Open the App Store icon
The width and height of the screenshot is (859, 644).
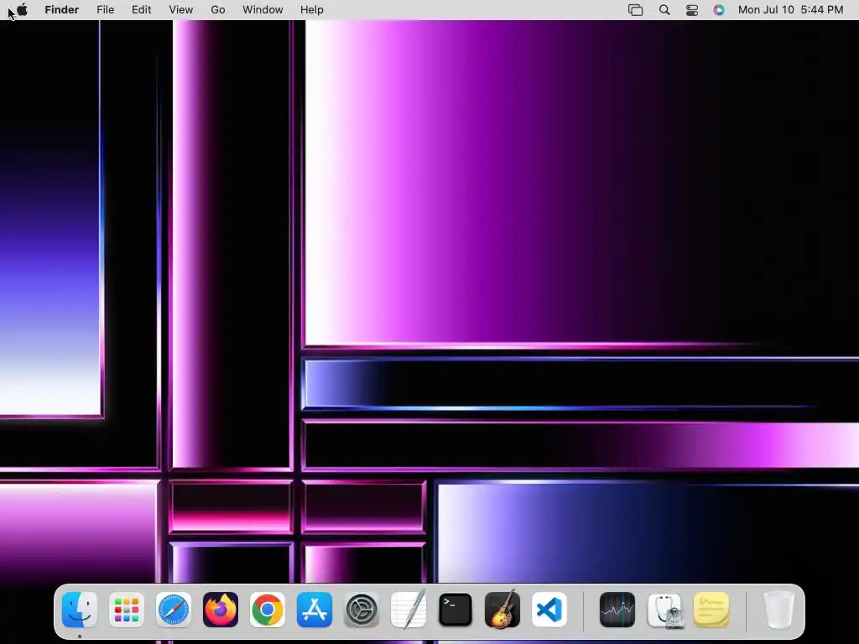point(315,610)
